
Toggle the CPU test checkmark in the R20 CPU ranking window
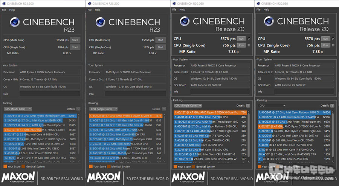coord(333,38)
